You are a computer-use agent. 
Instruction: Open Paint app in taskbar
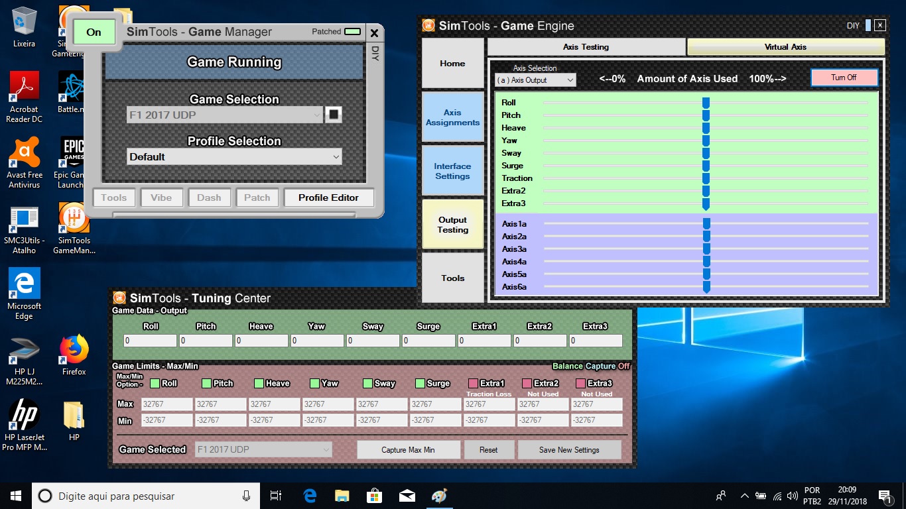click(440, 496)
